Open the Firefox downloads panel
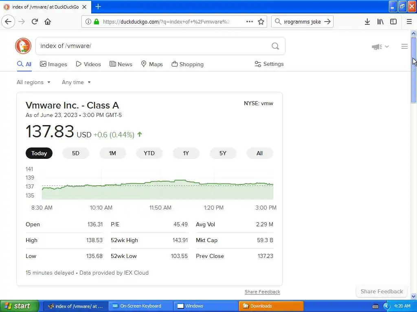Screen dimensions: 417x312 [x=367, y=22]
